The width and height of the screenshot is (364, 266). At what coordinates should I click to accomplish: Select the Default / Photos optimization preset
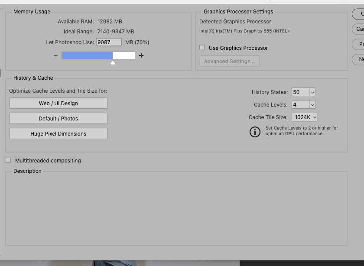point(58,118)
